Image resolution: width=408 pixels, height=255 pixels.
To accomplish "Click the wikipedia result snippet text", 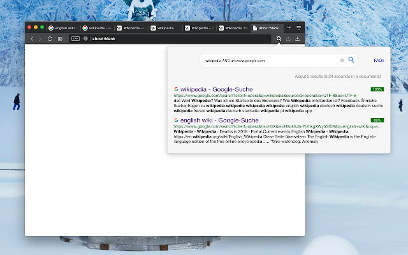I will coord(279,106).
